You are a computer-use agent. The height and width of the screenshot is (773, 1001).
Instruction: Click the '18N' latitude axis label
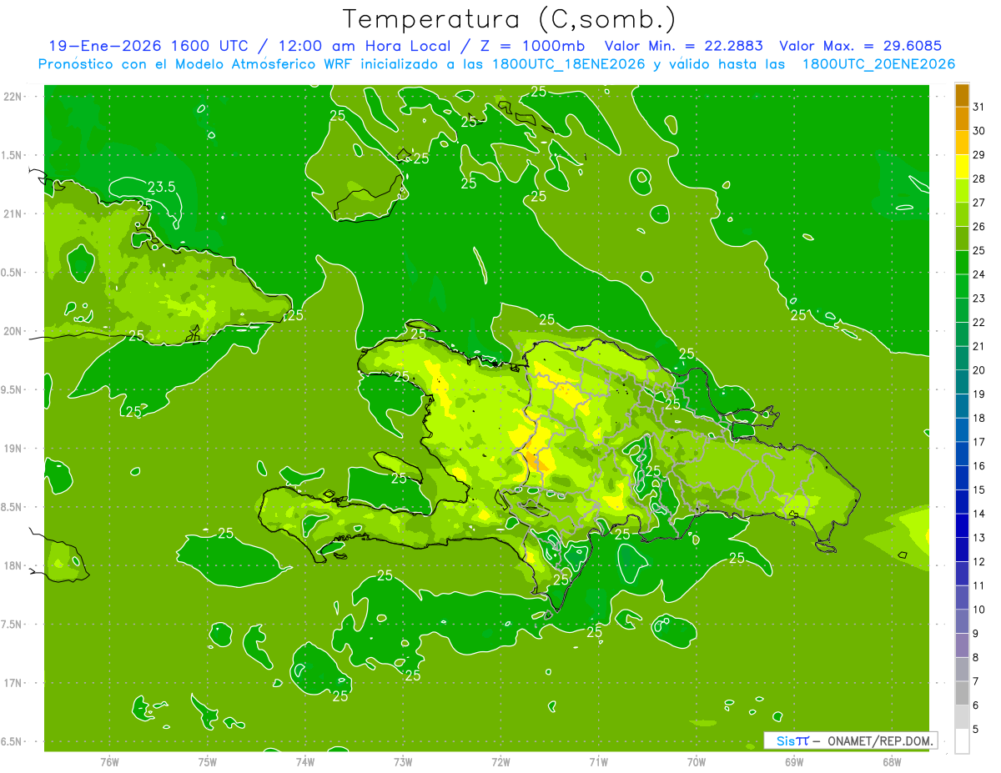tap(13, 566)
